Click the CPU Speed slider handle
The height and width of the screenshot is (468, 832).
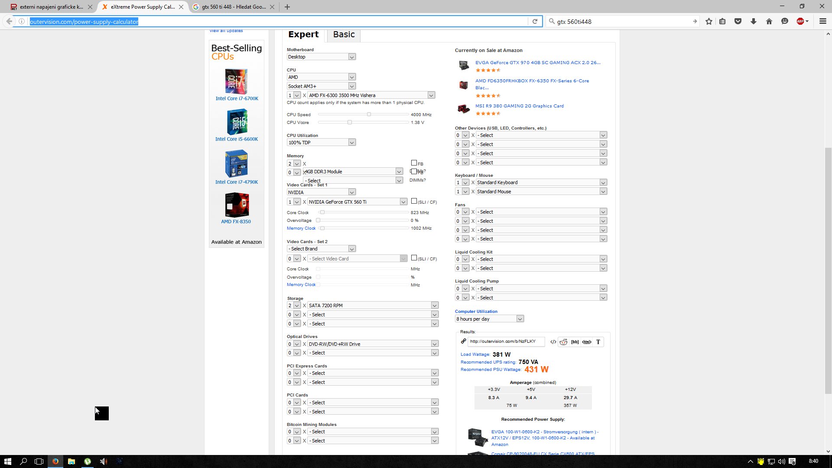369,114
